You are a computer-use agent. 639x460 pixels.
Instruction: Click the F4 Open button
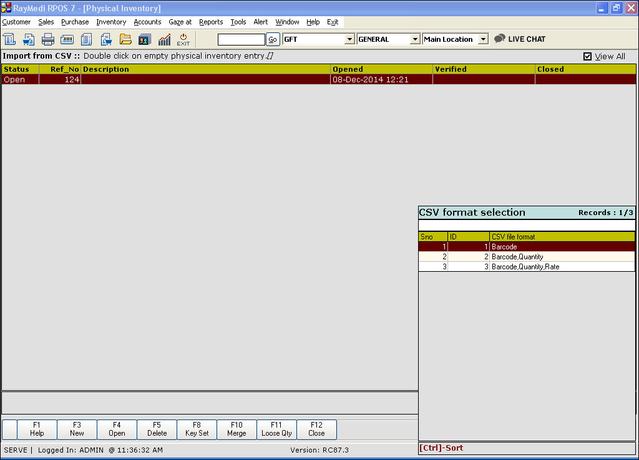117,429
